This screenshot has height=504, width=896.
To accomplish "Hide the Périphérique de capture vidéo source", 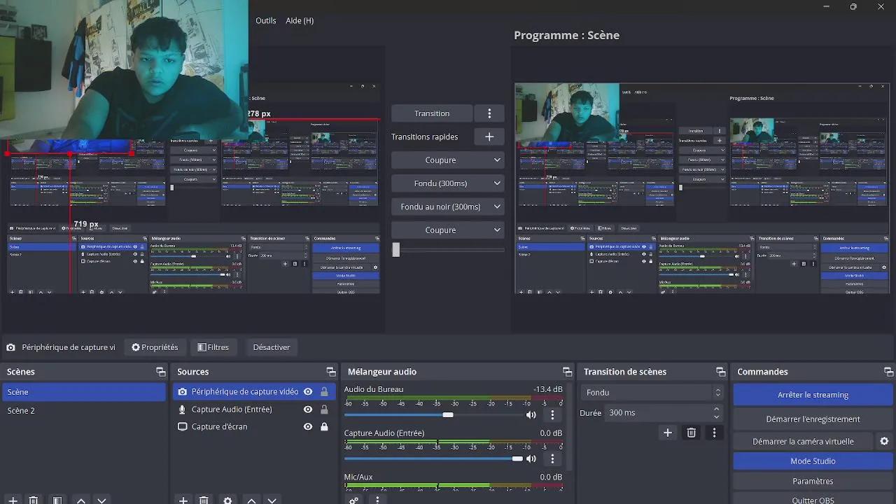I will tap(307, 392).
